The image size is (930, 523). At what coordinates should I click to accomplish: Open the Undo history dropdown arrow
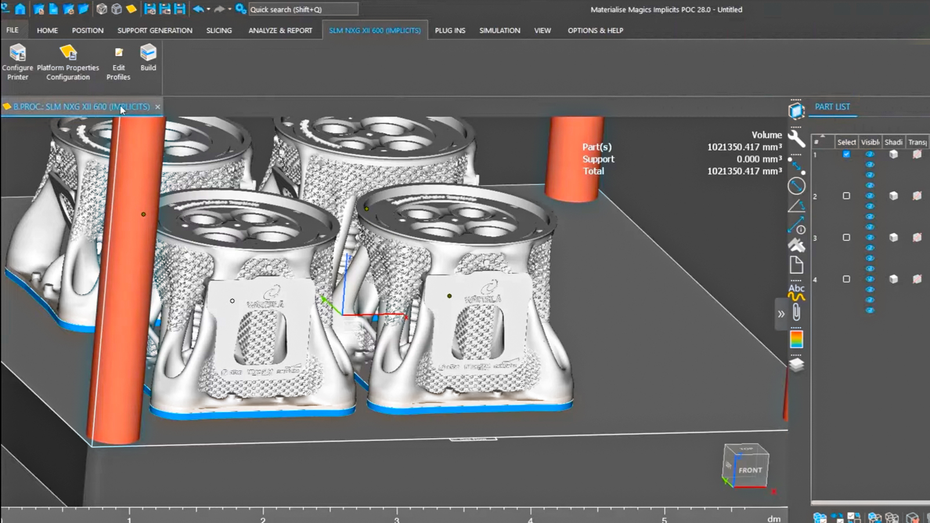(x=208, y=9)
